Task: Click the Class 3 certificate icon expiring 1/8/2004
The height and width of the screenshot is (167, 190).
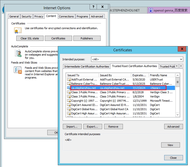Action: tap(69, 96)
